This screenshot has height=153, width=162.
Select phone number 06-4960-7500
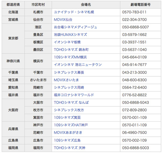(x=134, y=132)
